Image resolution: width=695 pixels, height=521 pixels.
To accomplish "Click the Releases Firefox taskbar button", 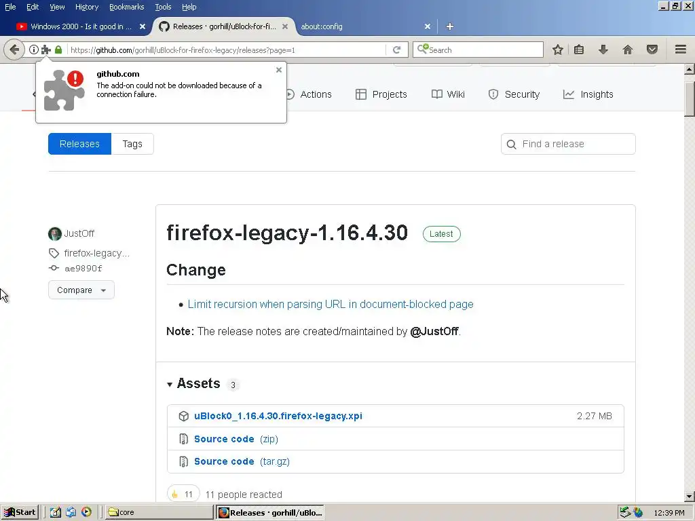I will point(270,513).
